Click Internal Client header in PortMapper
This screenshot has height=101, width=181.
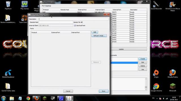[100, 10]
